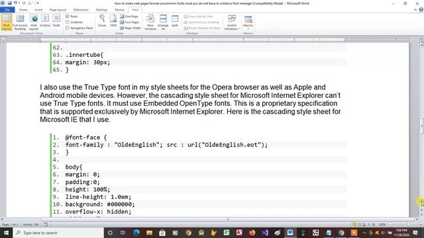424x238 pixels.
Task: Open the Zoom dialog magnifier
Action: pyautogui.click(x=102, y=21)
